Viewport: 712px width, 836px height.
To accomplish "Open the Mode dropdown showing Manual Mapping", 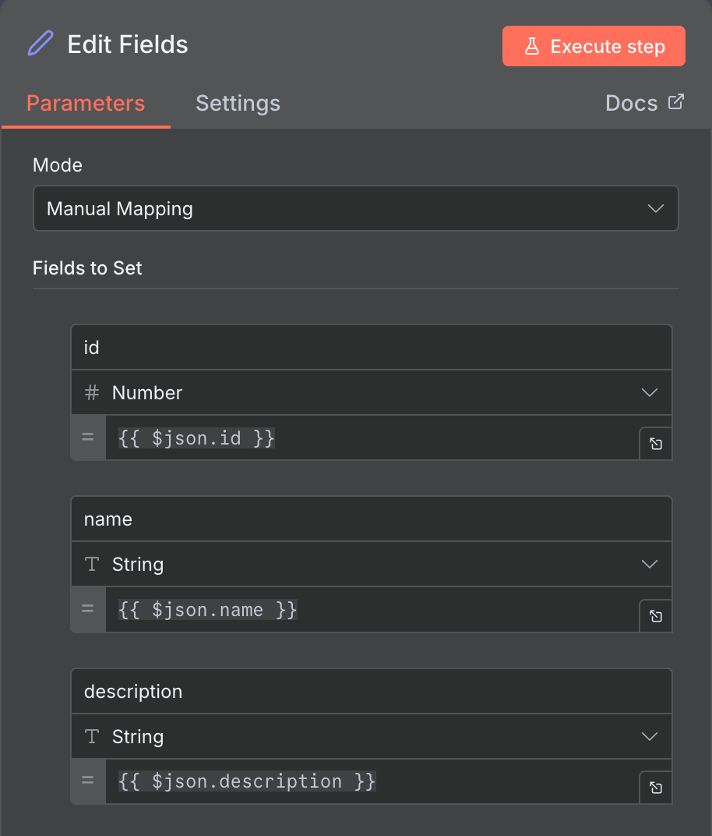I will coord(356,208).
